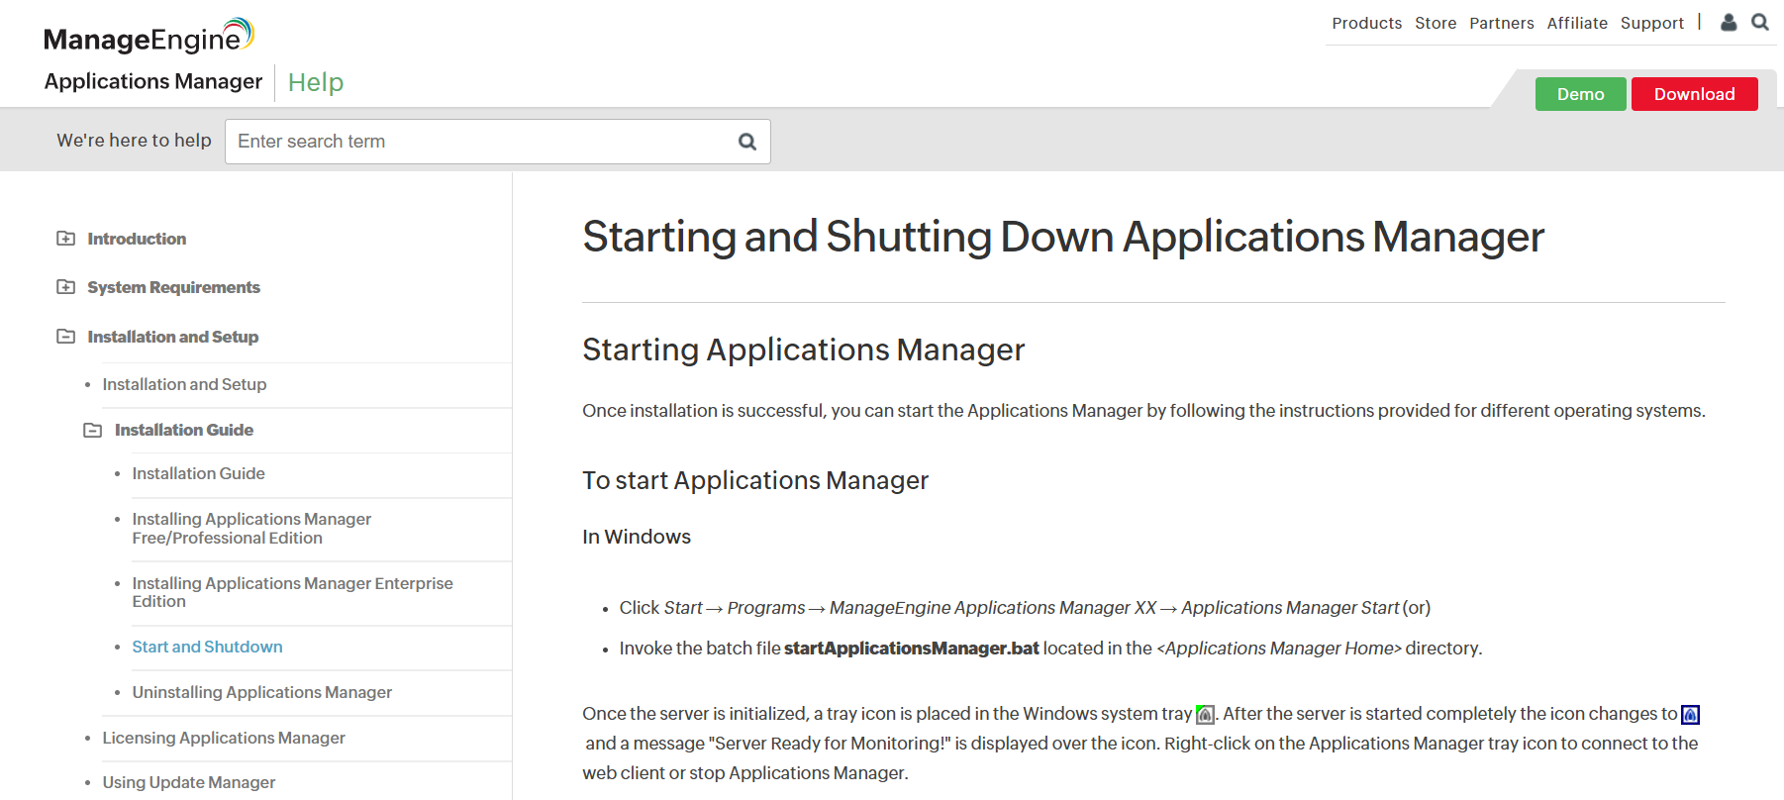Open Licensing Applications Manager link

pos(224,738)
